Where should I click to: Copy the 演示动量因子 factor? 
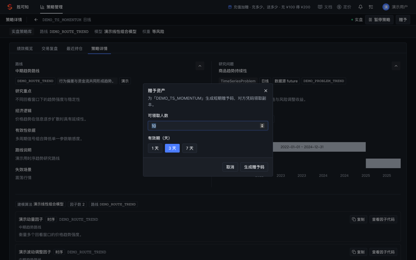(x=358, y=219)
